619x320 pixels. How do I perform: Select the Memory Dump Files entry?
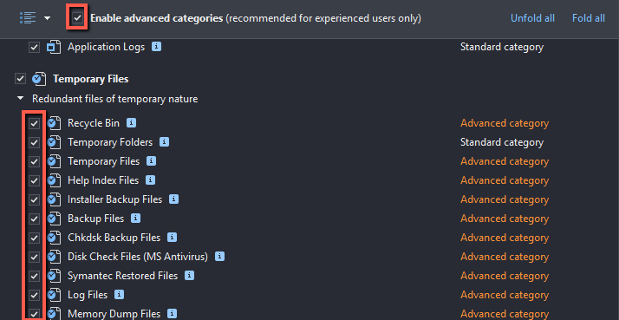[x=114, y=314]
